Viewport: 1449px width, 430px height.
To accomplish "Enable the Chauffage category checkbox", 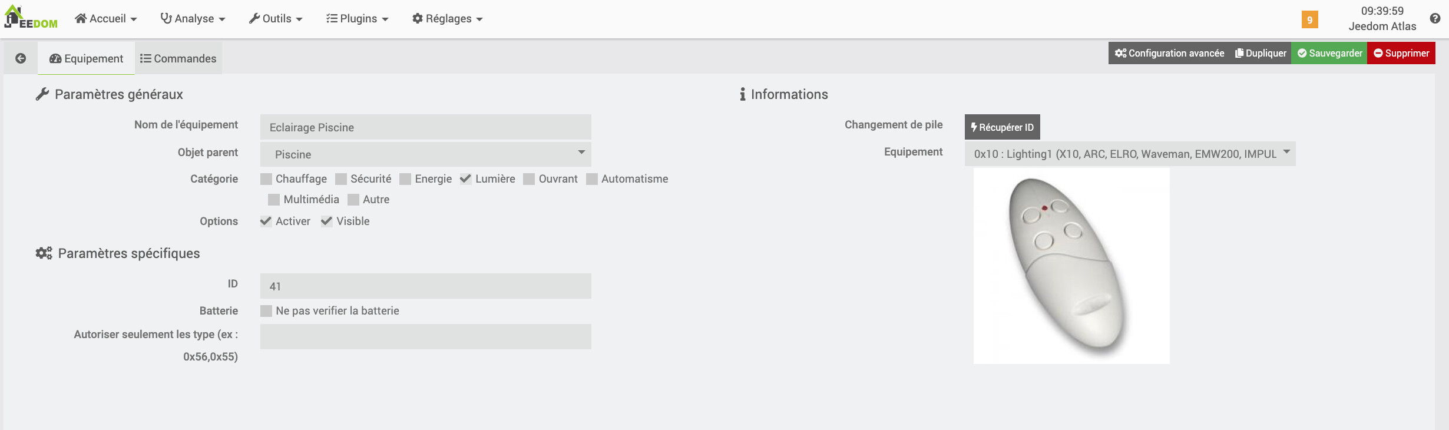I will (x=266, y=179).
